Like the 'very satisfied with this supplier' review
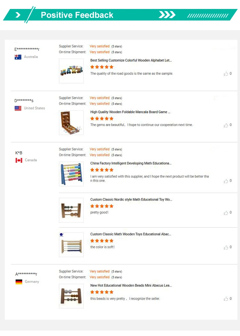This screenshot has width=240, height=336. coord(226,181)
